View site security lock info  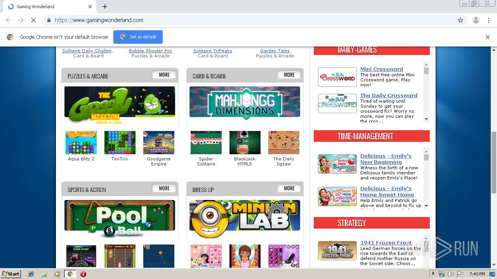pos(49,20)
